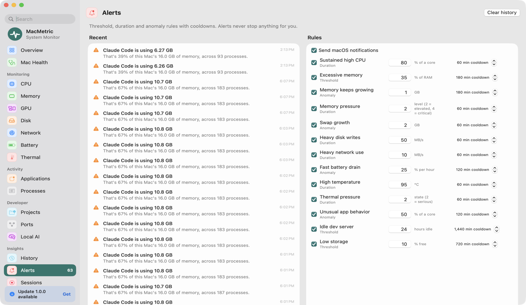The image size is (526, 305).
Task: Select the 6.27 GB alert title text
Action: [x=138, y=50]
